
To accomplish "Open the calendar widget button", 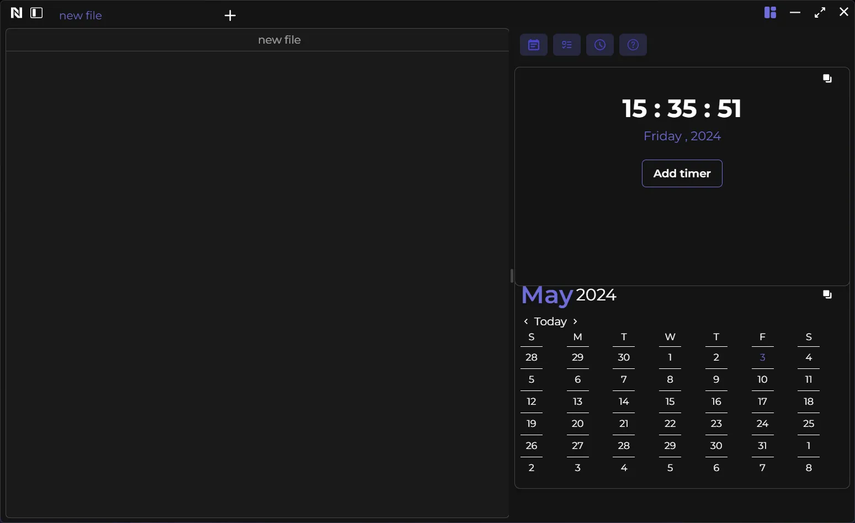I will (x=534, y=45).
